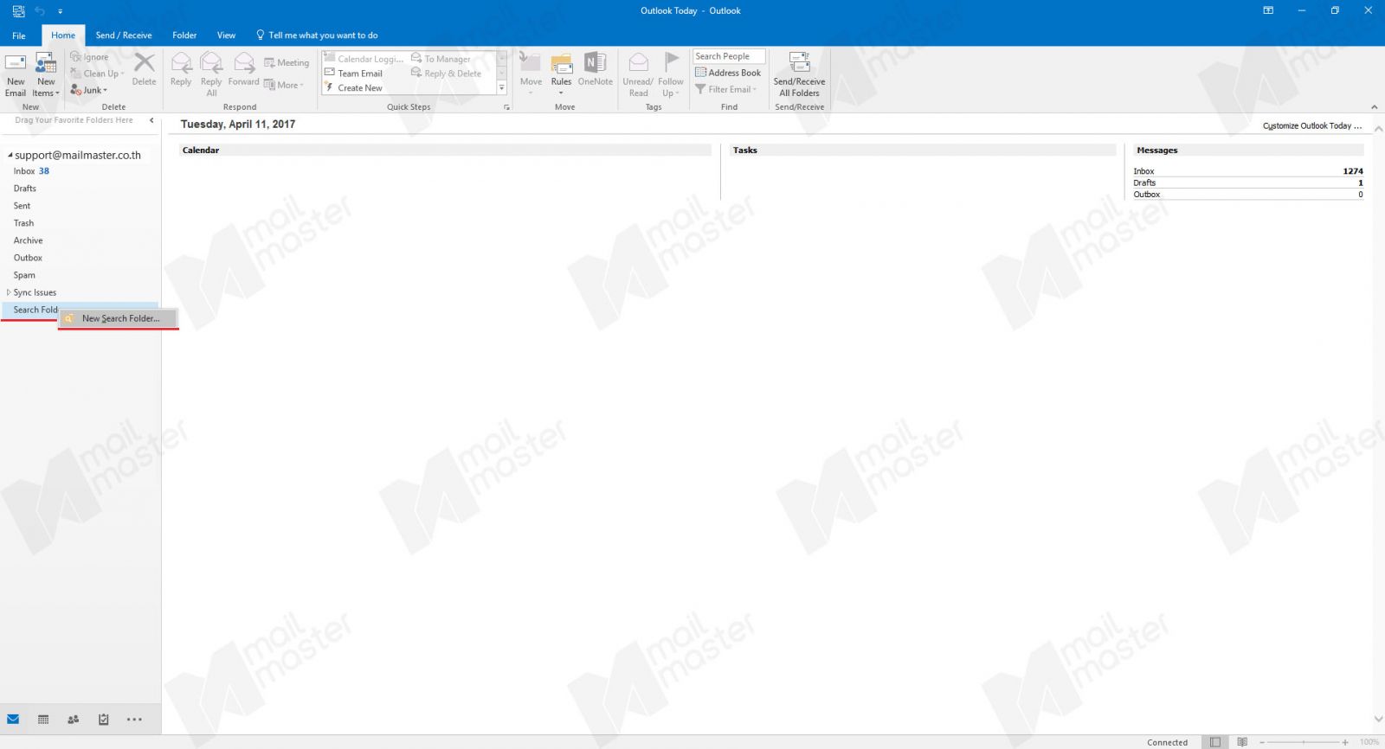Select the Calendar Loggi... quick step

(x=364, y=59)
